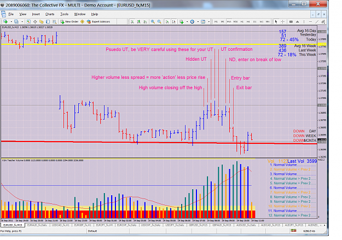Screen dimensions: 342x240
Task: Open the Strategy Tester icon
Action: coord(55,21)
